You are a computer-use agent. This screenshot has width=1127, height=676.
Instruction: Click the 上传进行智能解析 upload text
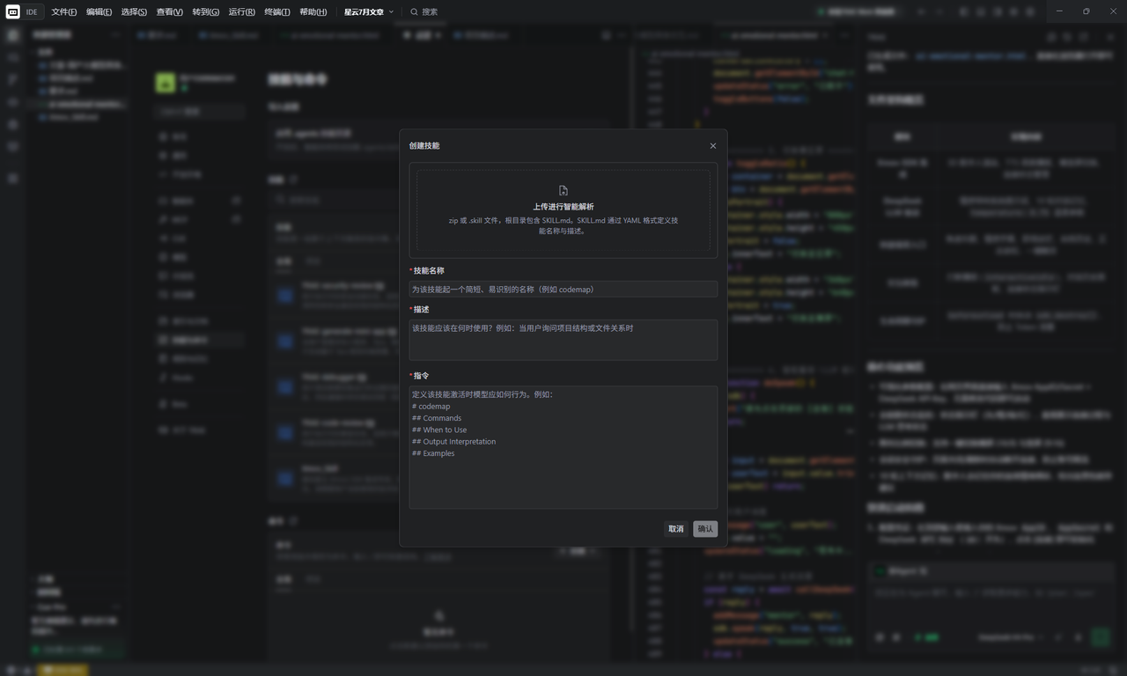point(563,207)
